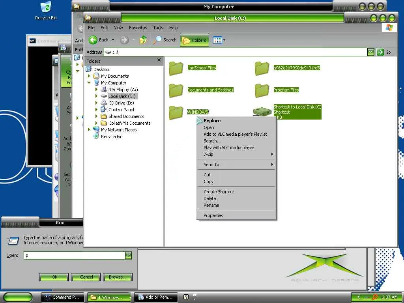Expand My Network Places node
This screenshot has height=303, width=404.
coord(89,129)
